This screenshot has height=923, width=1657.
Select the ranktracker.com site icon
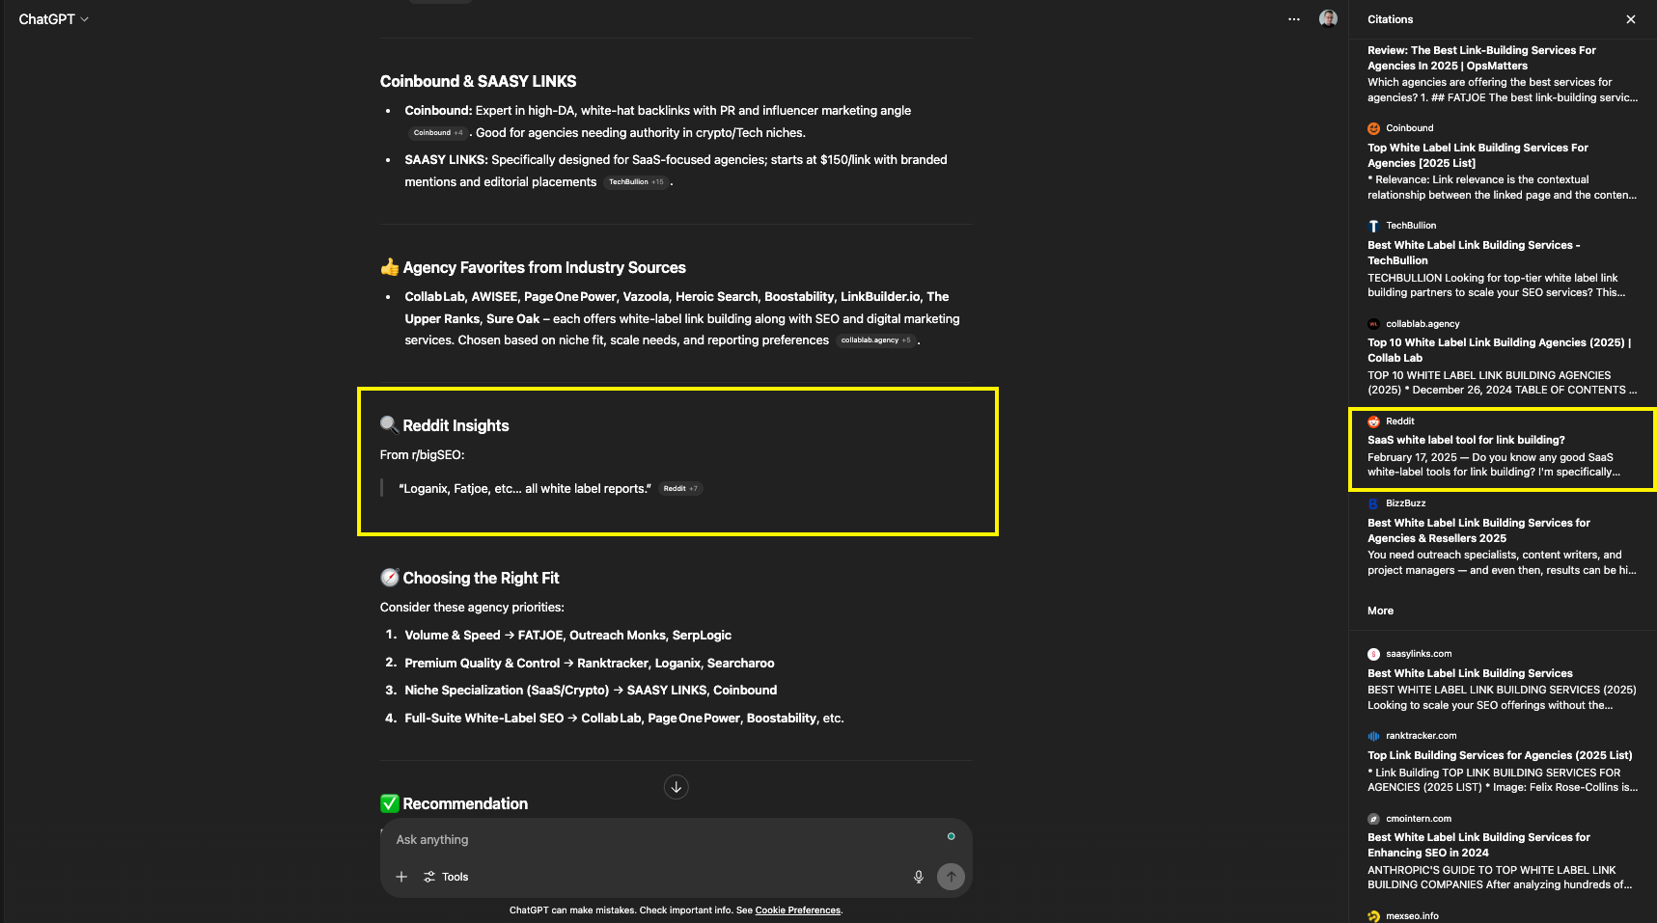click(1373, 735)
